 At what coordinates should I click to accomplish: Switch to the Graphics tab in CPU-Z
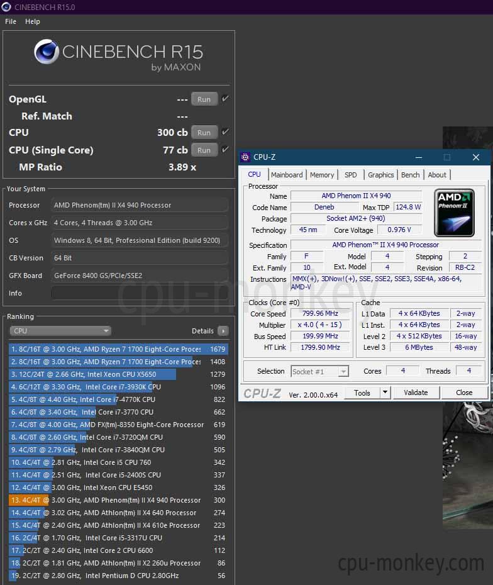pos(380,175)
